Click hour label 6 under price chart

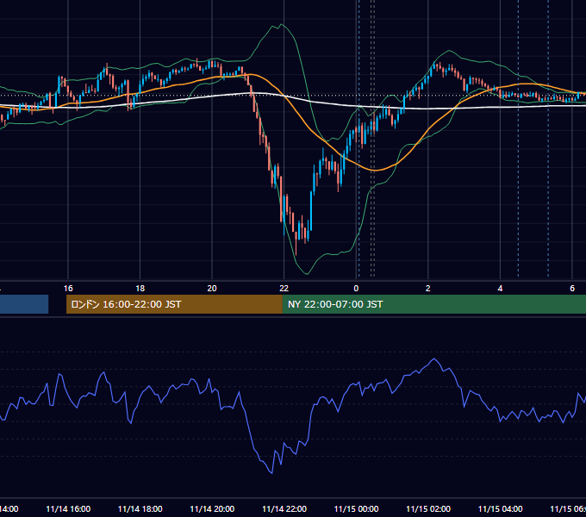tap(572, 289)
